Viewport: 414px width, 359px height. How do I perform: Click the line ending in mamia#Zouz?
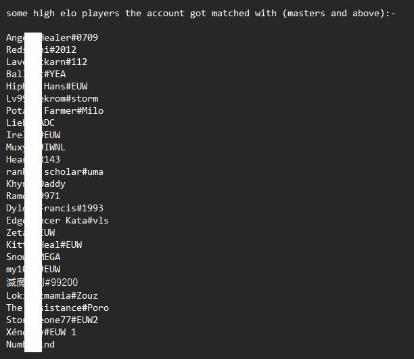tap(52, 295)
